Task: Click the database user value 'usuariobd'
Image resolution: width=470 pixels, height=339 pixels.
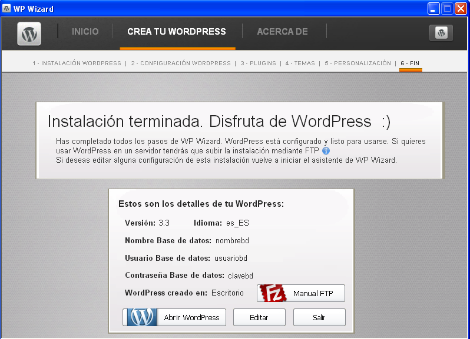Action: [231, 259]
